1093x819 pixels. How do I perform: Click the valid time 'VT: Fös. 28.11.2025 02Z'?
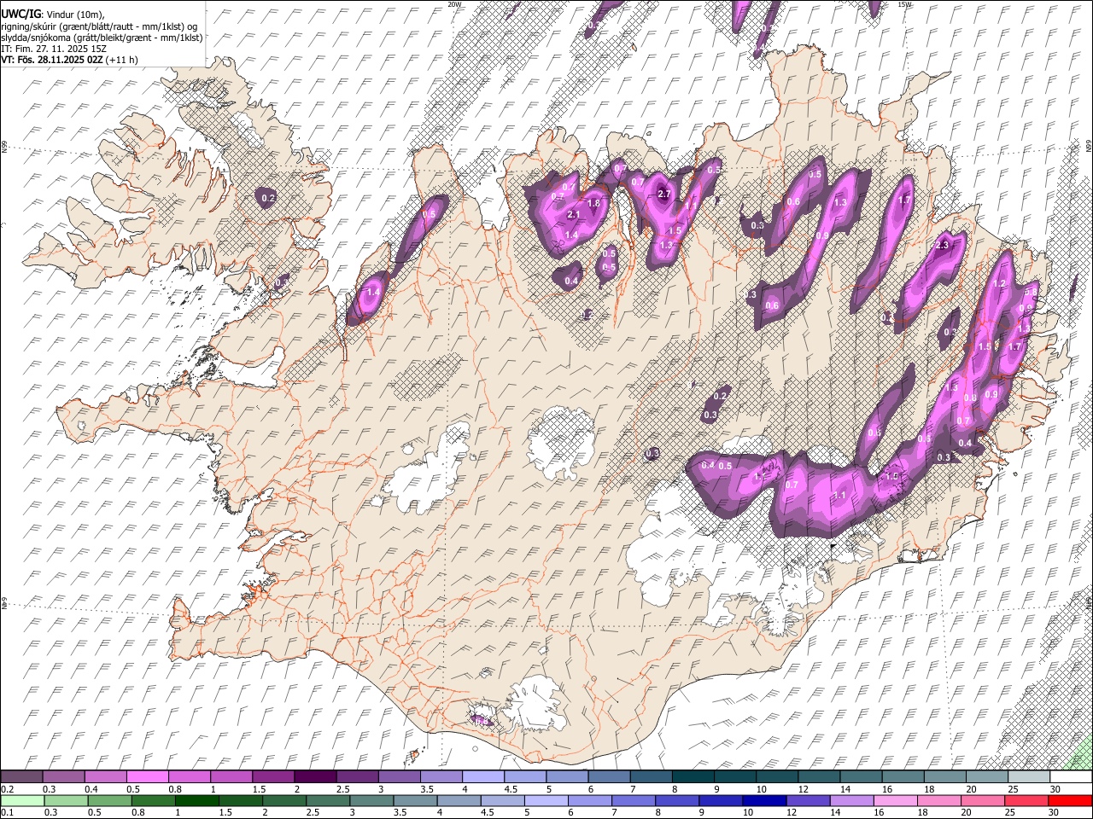(52, 60)
